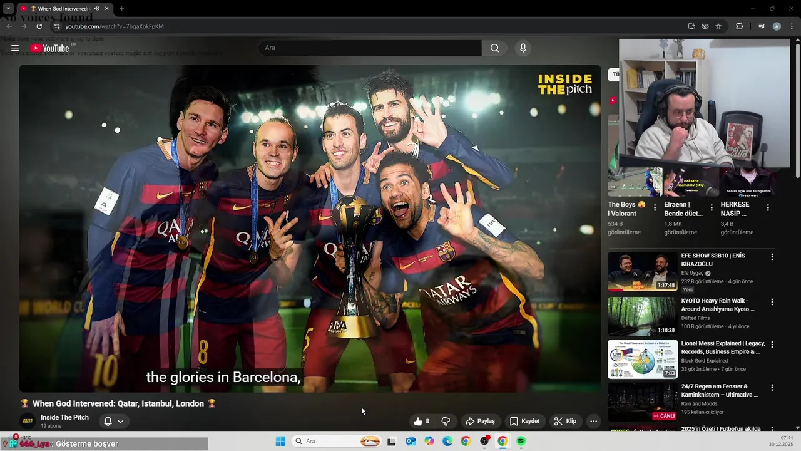Viewport: 801px width, 451px height.
Task: Open options for 24/7 Regen video
Action: click(x=772, y=387)
